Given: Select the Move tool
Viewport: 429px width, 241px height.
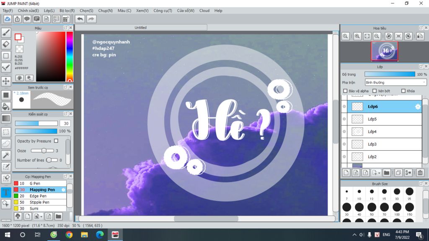Looking at the screenshot, I should tap(6, 81).
